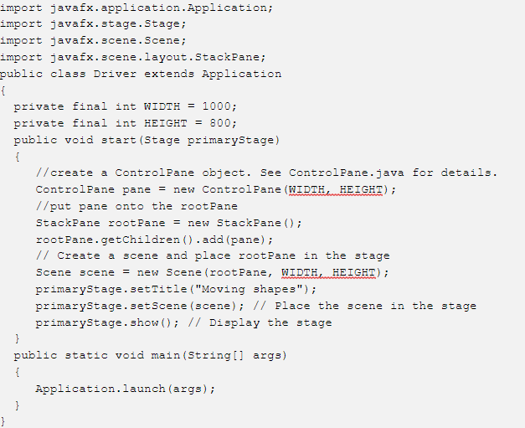The image size is (525, 428).
Task: Click 'ControlPane.java' in the comment
Action: tap(346, 173)
